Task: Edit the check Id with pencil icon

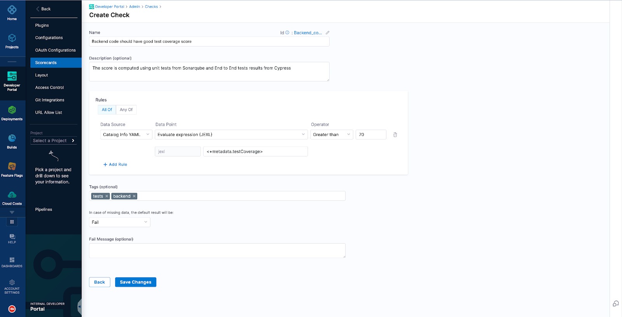Action: click(x=327, y=33)
